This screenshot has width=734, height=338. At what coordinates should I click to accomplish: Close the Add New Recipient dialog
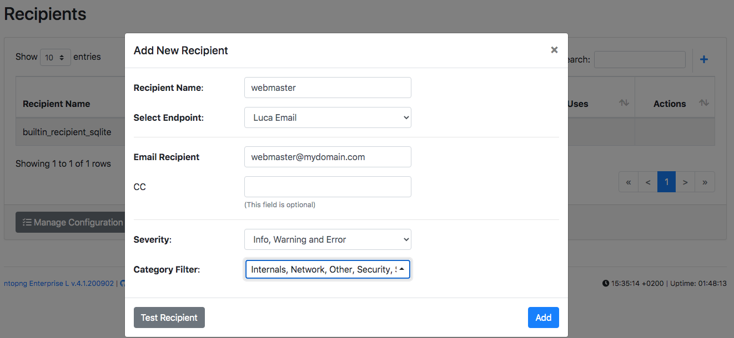pos(554,50)
